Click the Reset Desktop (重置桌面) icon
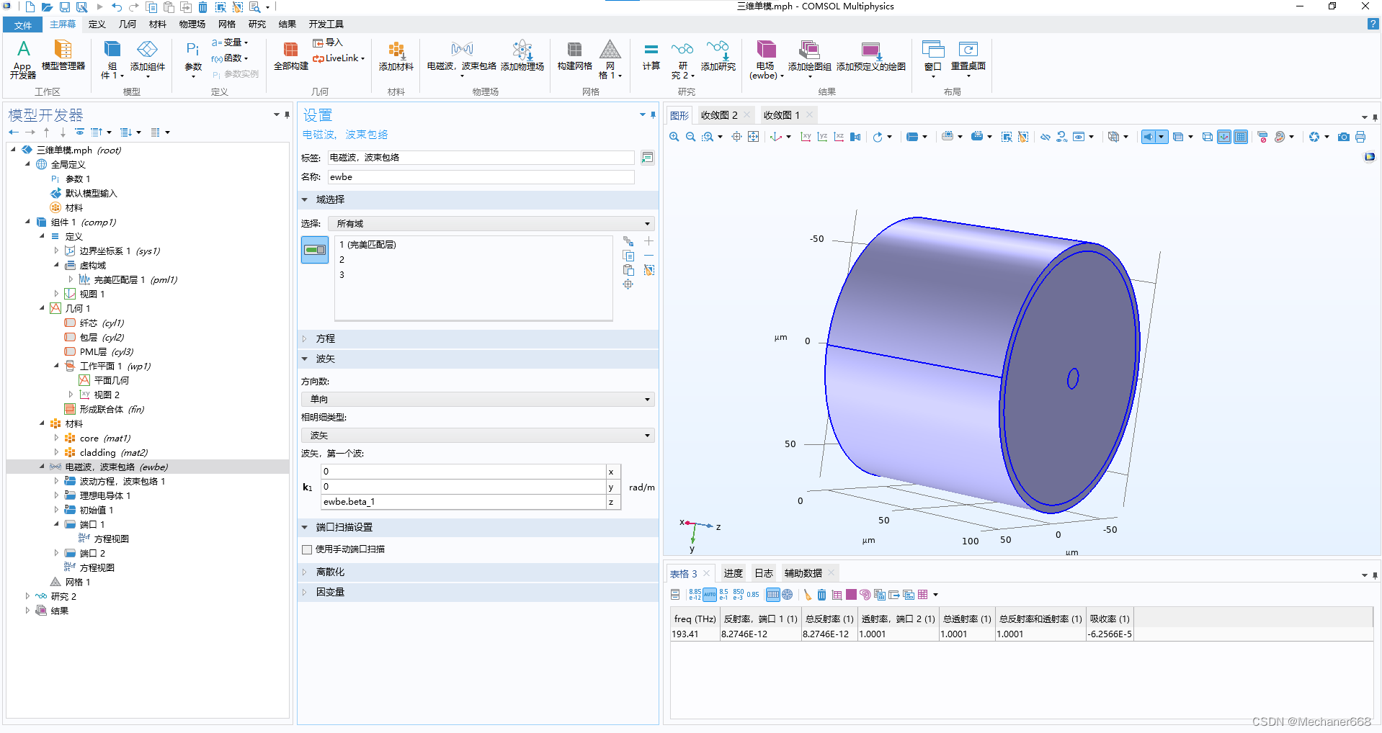Viewport: 1382px width, 733px height. [968, 56]
